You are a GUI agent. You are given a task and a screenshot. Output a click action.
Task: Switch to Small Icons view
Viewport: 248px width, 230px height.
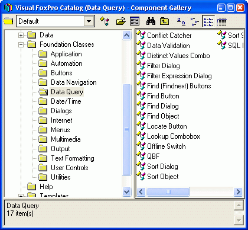click(x=195, y=21)
